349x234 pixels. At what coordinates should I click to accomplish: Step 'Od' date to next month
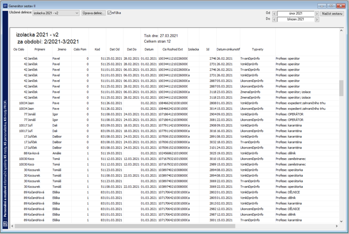pos(317,14)
